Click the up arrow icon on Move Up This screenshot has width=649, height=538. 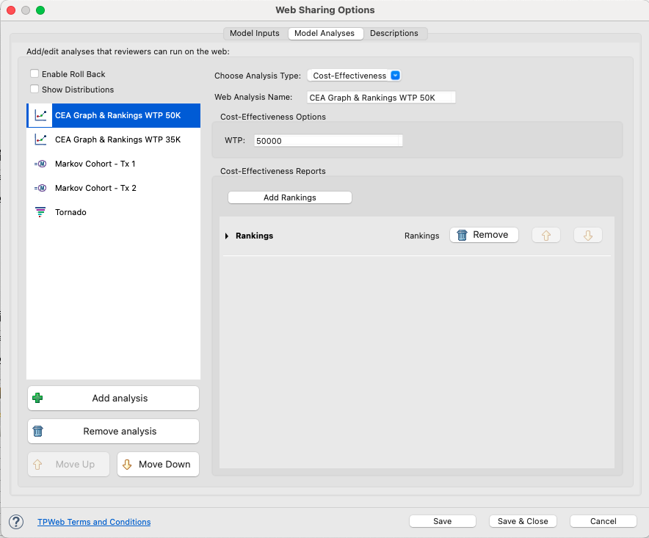coord(37,465)
